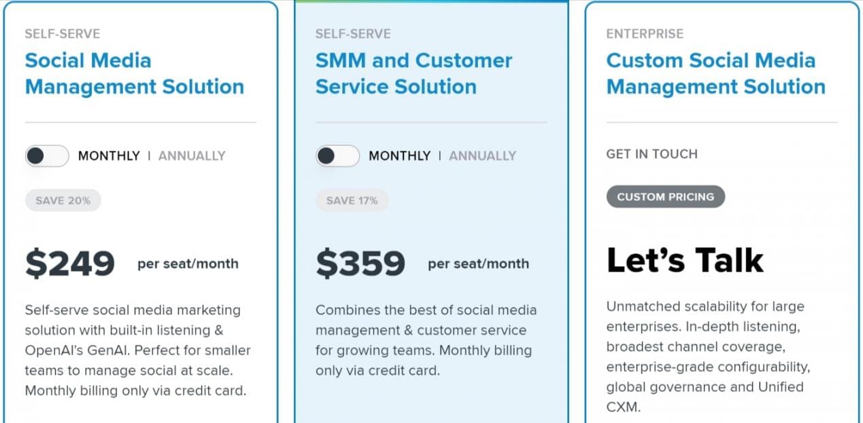Open the SMM and Customer Service Solution title
This screenshot has height=423, width=863.
(x=413, y=73)
